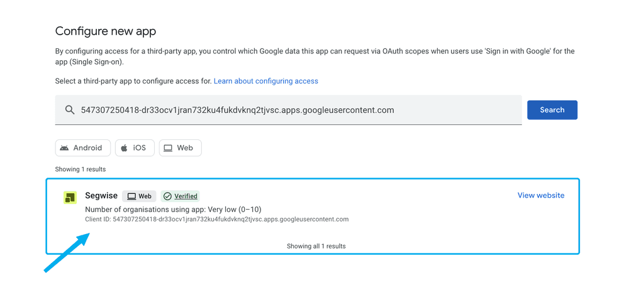
Task: Click the Web tag beside Segwise
Action: click(x=139, y=196)
